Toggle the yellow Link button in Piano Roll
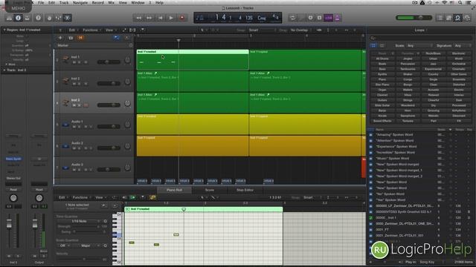 [x=152, y=197]
